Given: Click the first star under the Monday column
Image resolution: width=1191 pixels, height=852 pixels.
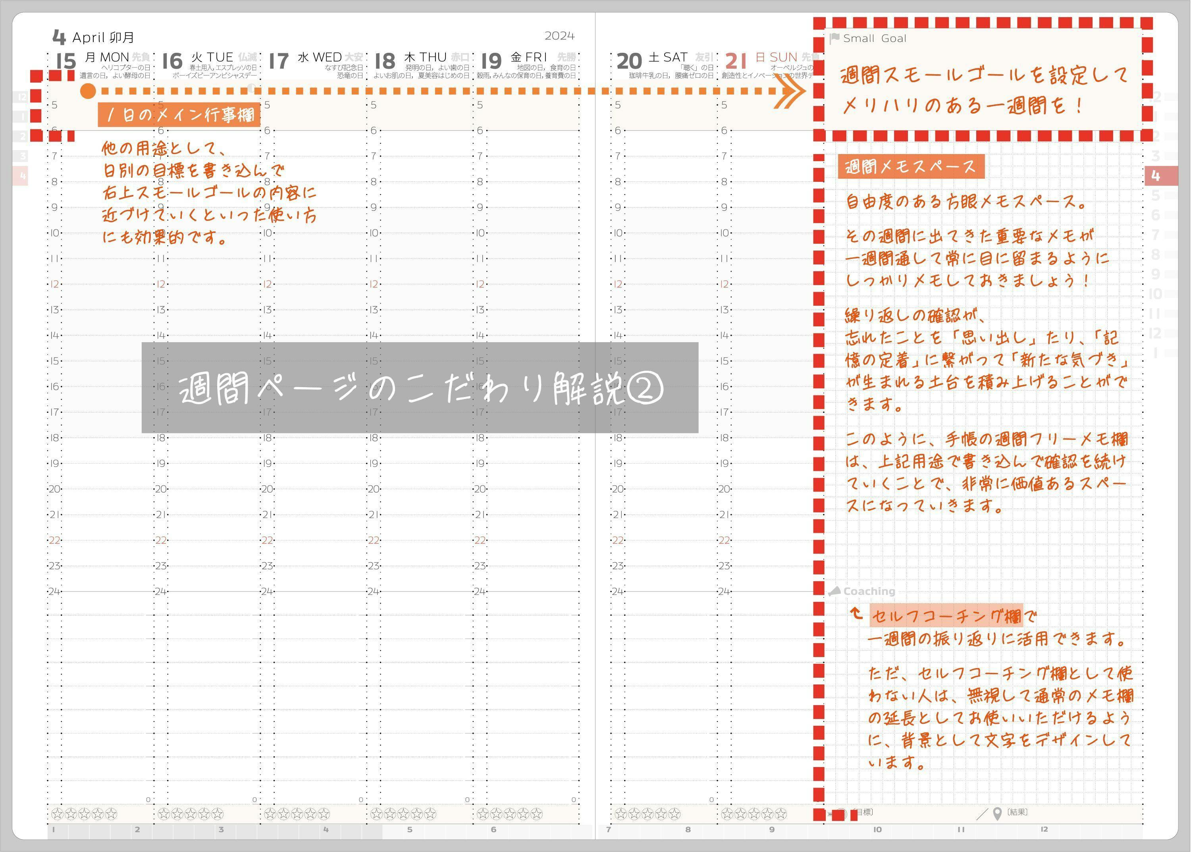Looking at the screenshot, I should point(58,814).
